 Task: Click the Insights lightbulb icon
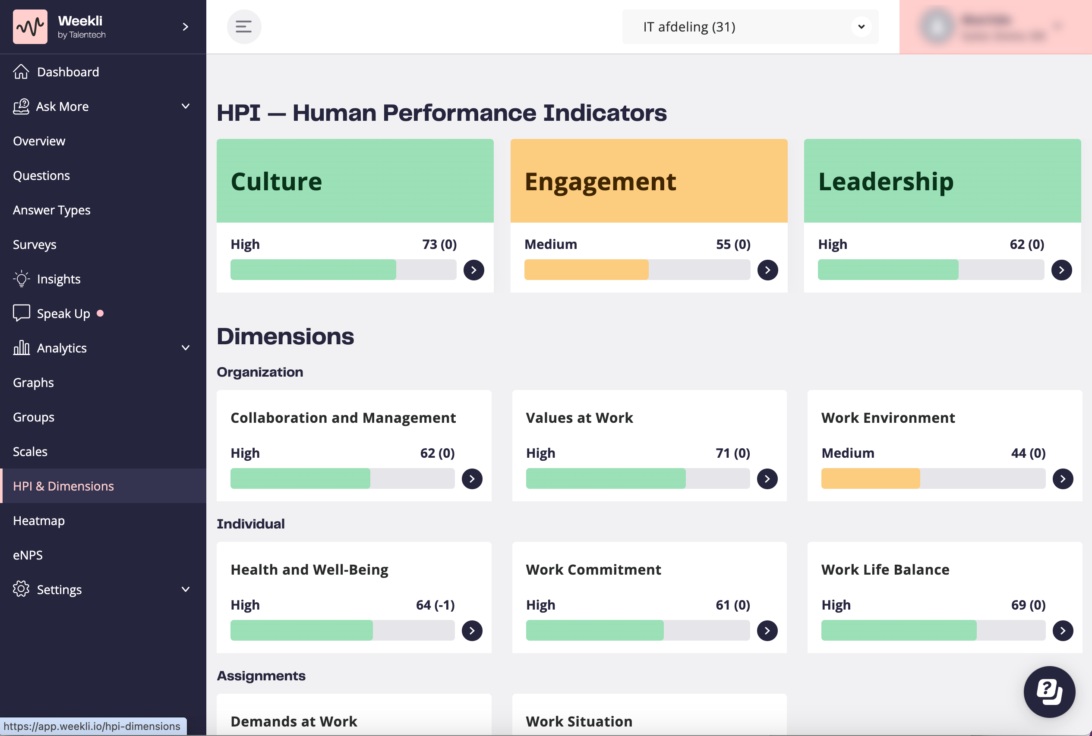pyautogui.click(x=21, y=279)
